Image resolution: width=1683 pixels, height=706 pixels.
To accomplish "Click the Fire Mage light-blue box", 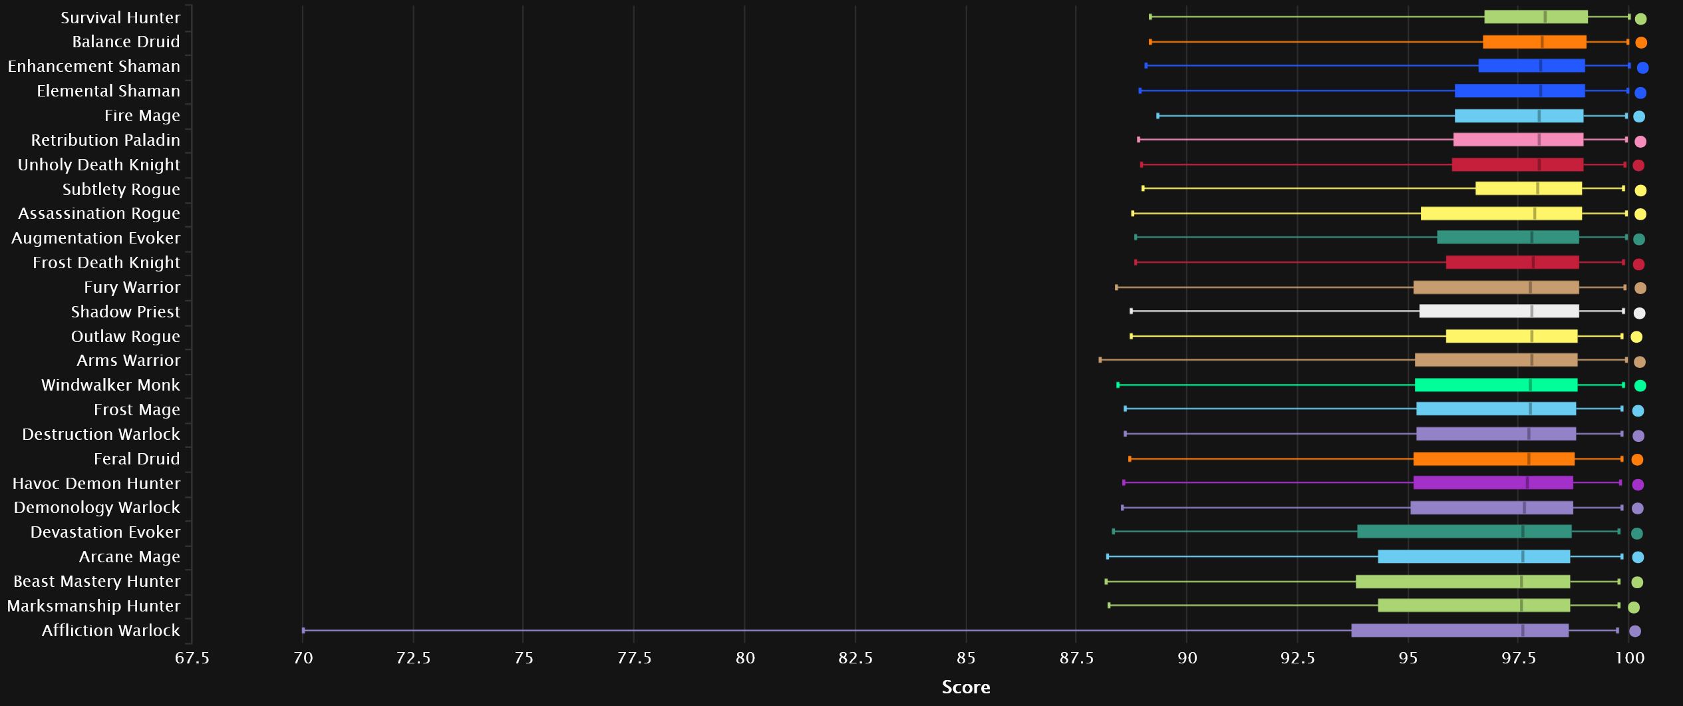I will pyautogui.click(x=1519, y=116).
